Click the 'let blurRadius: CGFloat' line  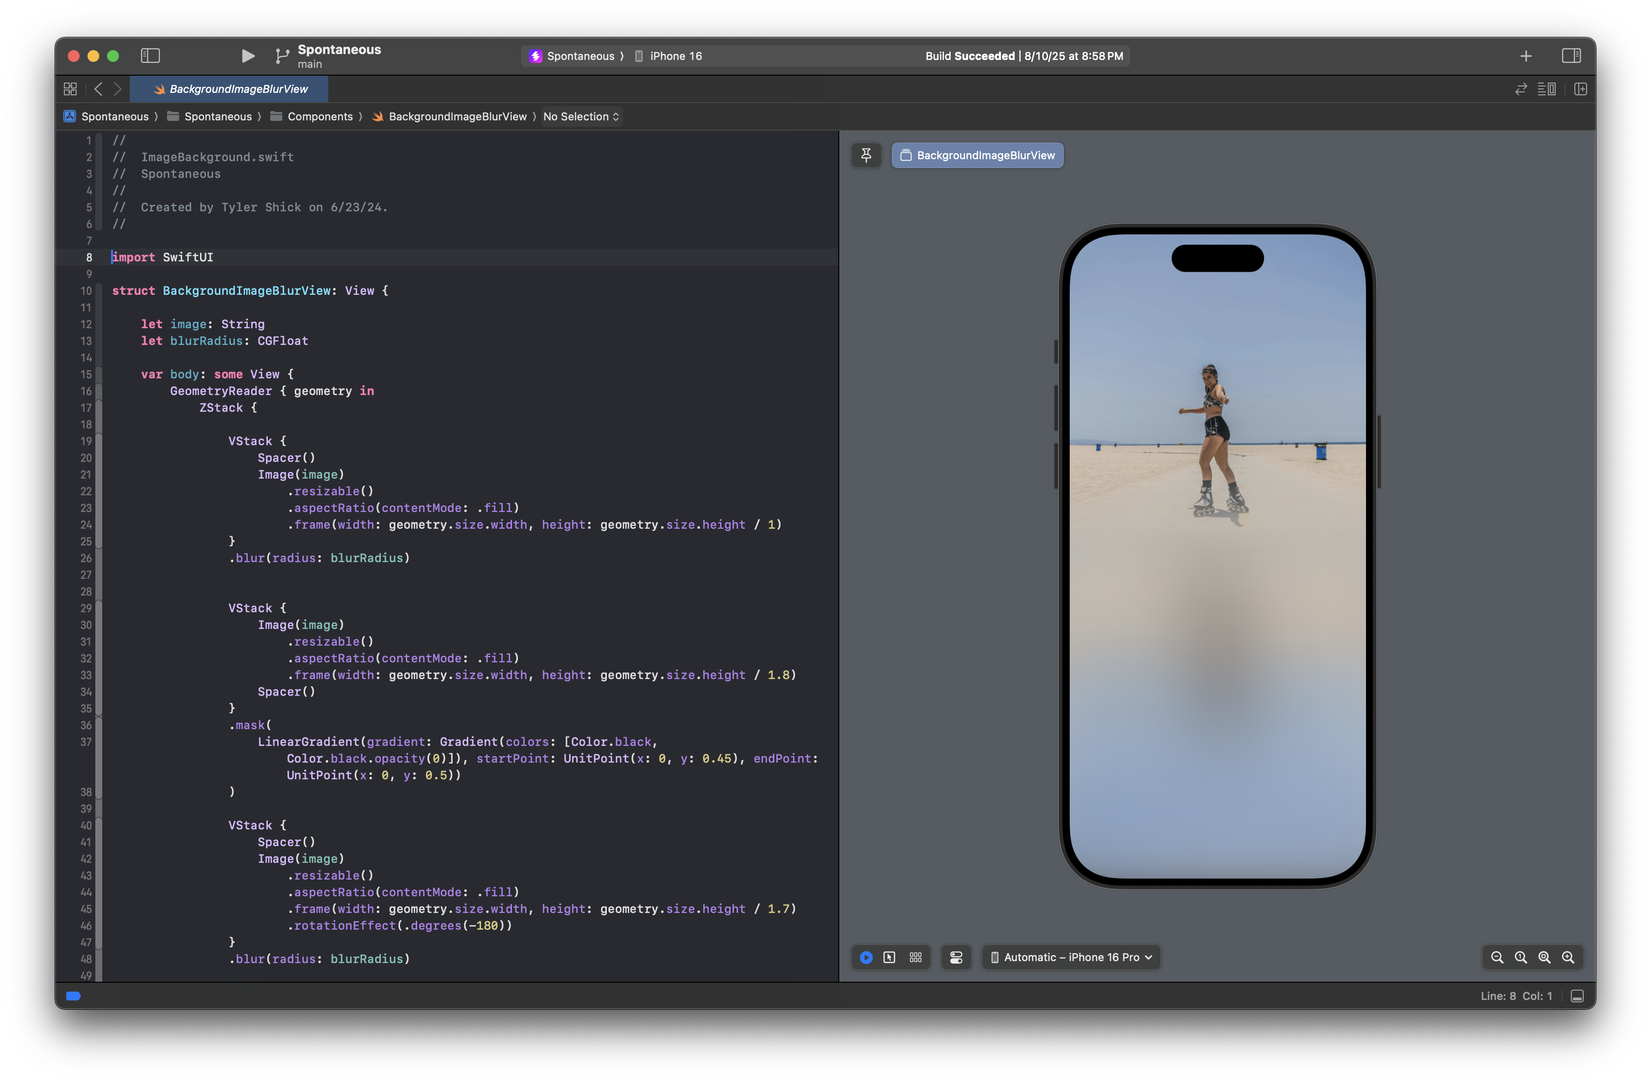224,341
